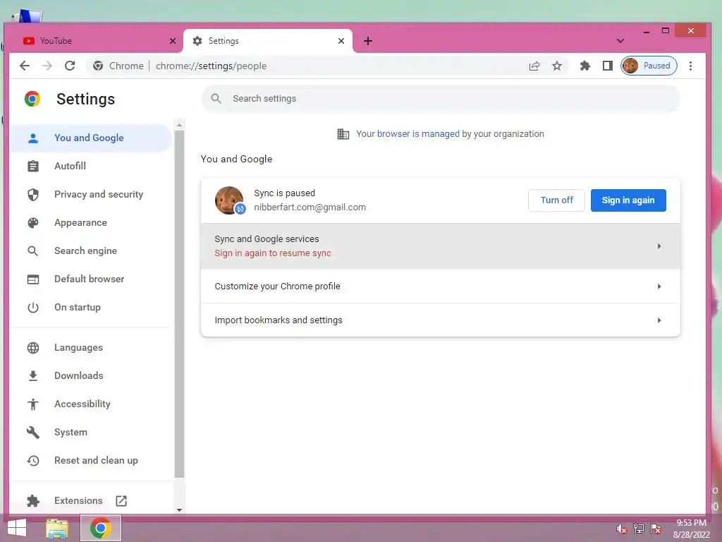Open the browser is managed link

pos(418,133)
